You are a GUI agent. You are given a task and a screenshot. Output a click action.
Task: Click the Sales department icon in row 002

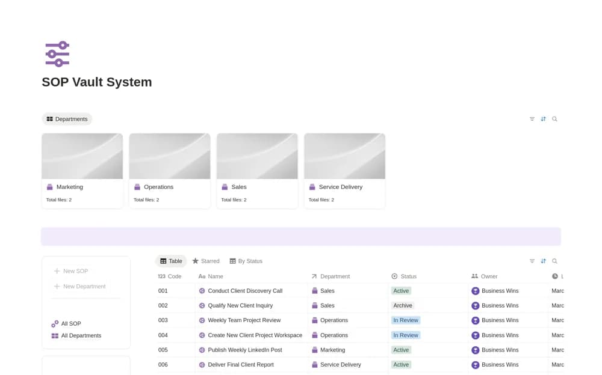[315, 306]
